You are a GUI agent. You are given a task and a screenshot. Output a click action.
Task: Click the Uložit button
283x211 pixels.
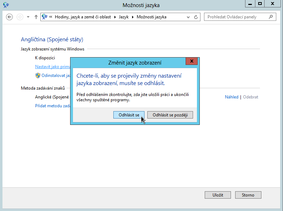point(217,195)
